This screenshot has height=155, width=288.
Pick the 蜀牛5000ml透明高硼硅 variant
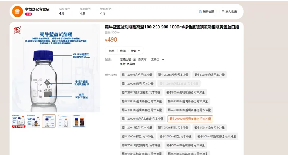(x=189, y=110)
